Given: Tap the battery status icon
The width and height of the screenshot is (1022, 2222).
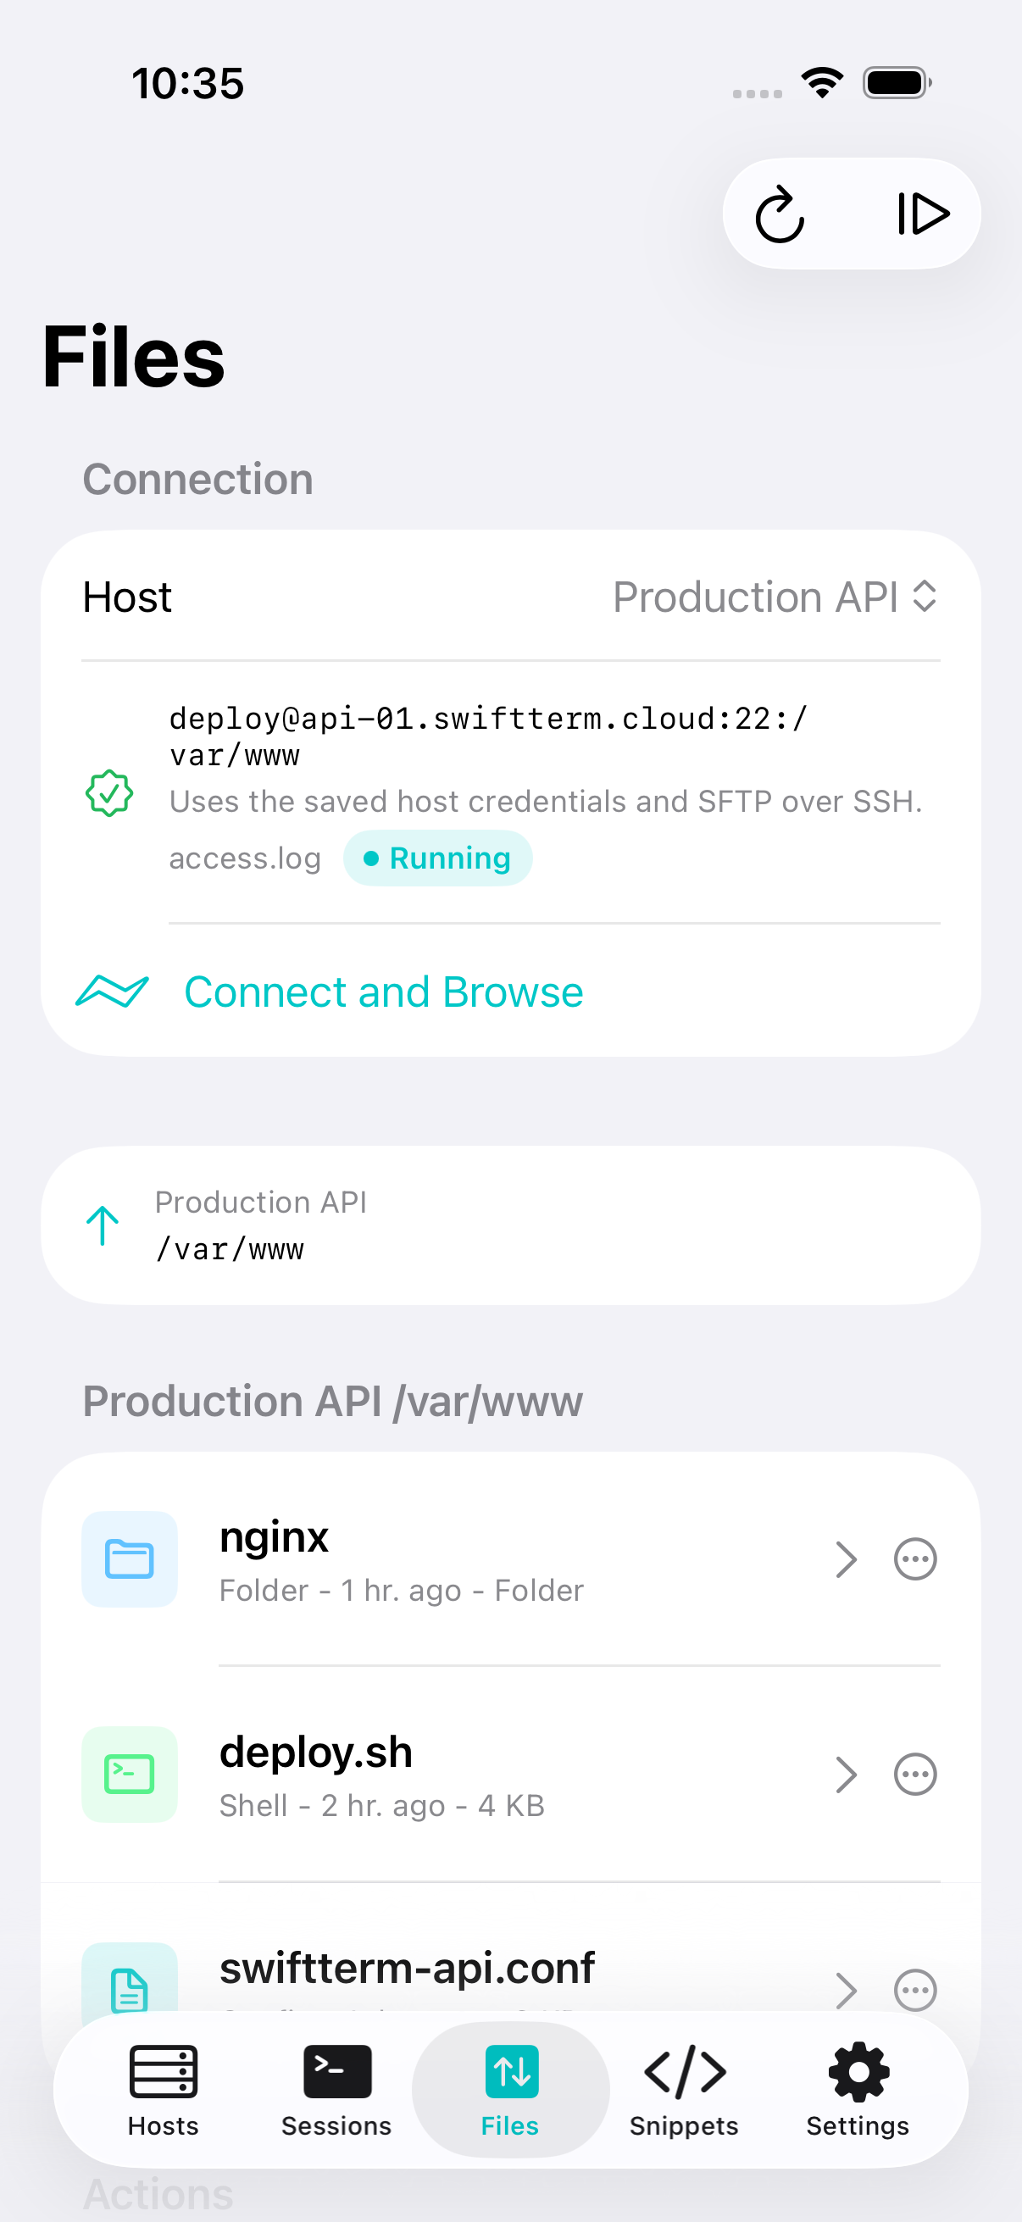Looking at the screenshot, I should pos(897,83).
